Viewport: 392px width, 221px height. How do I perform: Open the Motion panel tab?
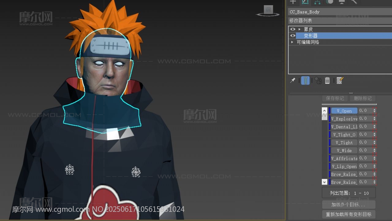pos(330,2)
